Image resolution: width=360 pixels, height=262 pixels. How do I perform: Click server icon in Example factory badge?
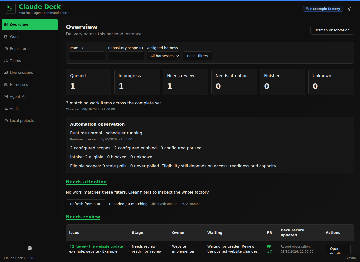[x=307, y=9]
